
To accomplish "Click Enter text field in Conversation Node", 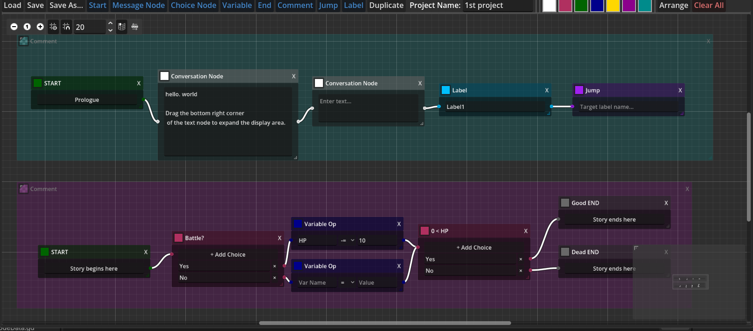I will click(368, 108).
